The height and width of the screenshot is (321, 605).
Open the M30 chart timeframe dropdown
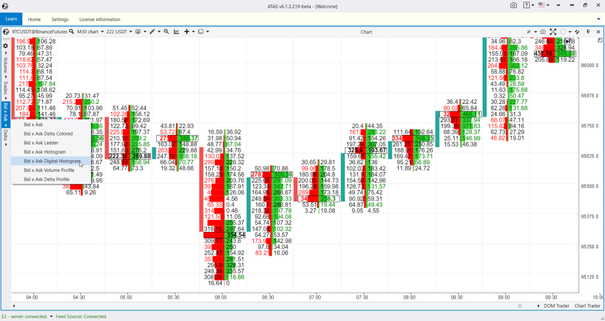(x=90, y=32)
